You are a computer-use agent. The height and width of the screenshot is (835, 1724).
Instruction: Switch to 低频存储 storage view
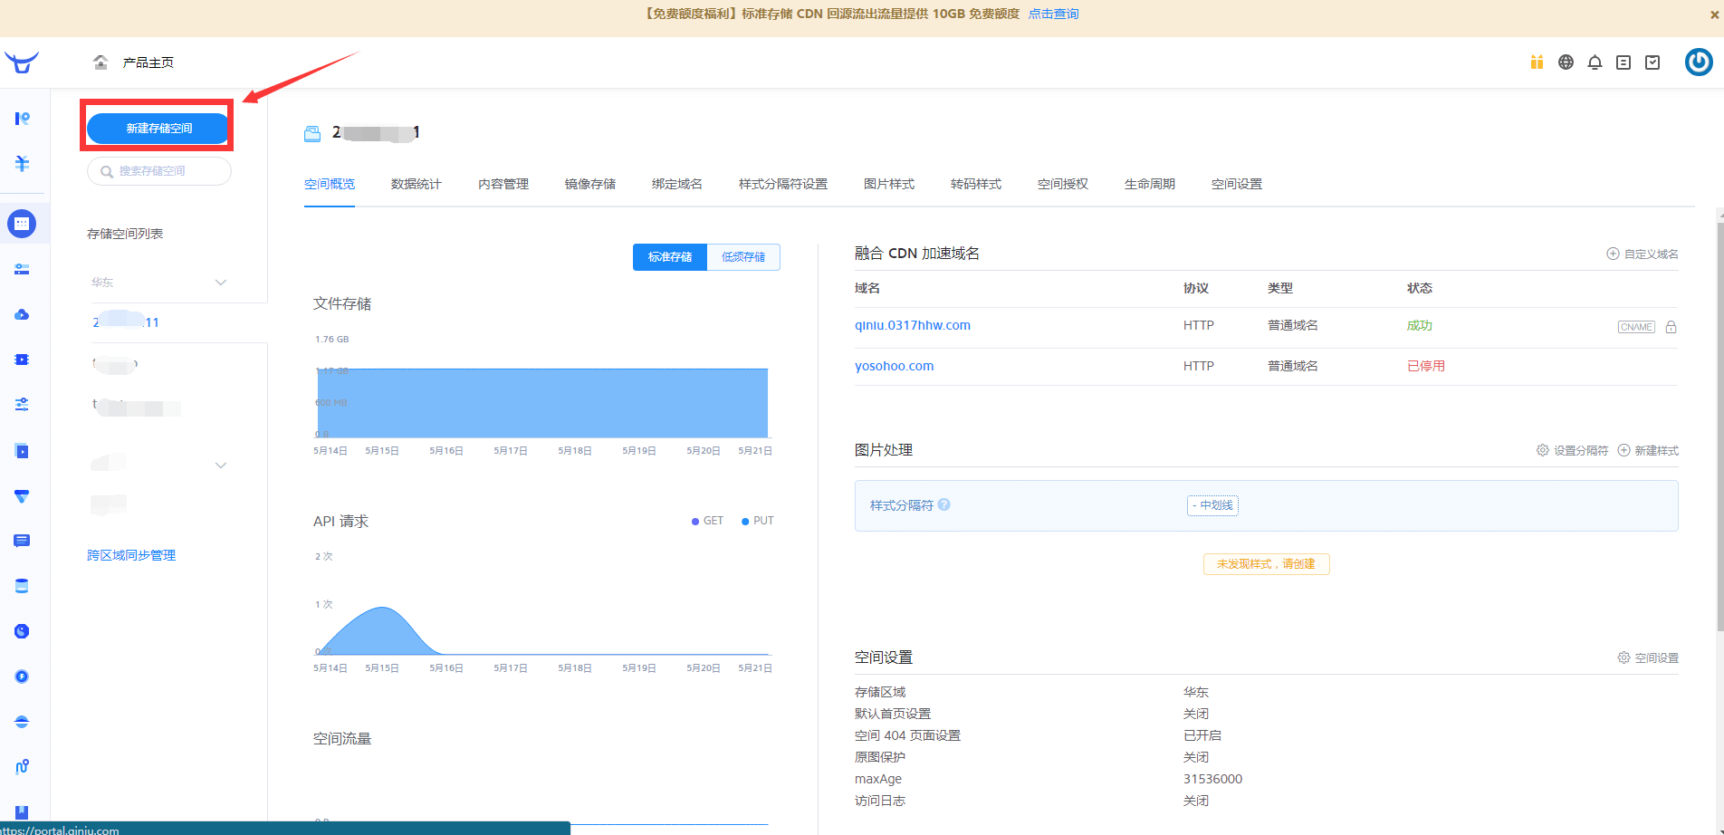pos(742,256)
